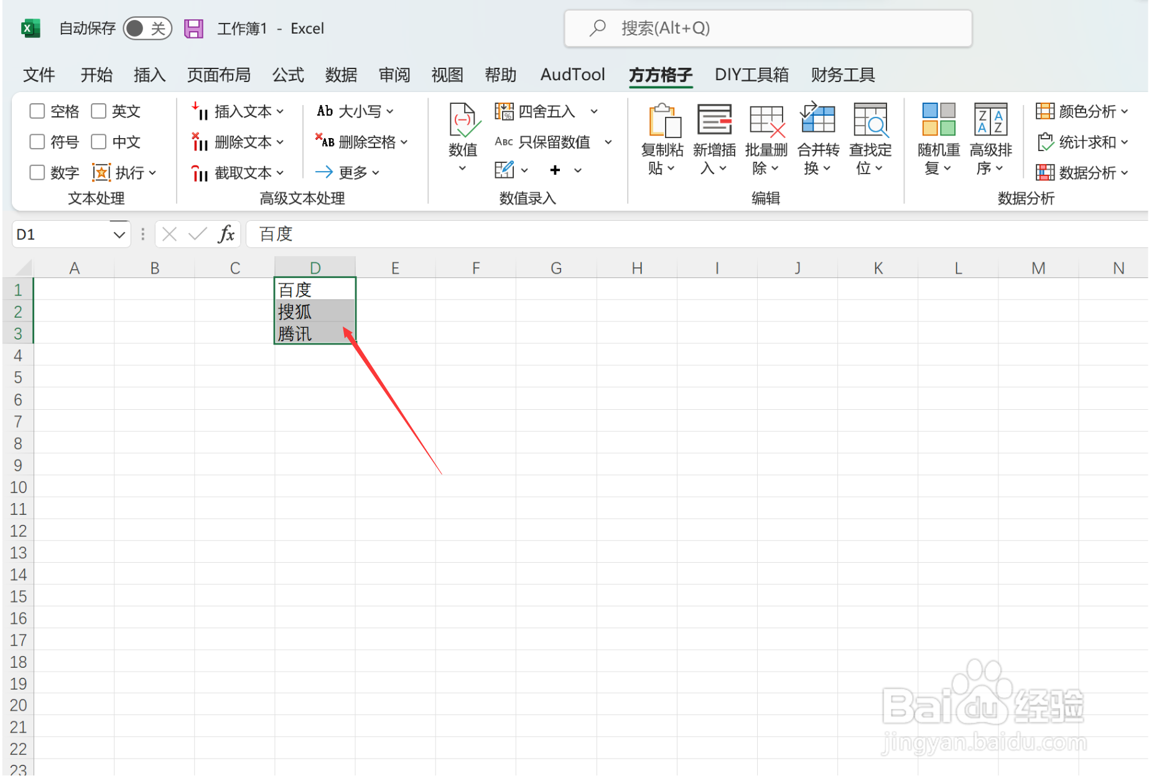Viewport: 1149px width, 781px height.
Task: Open the 插入文本 dropdown
Action: 237,111
